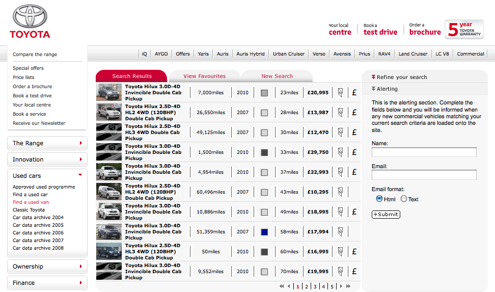Click the Toyota logo
The image size is (495, 292).
(30, 21)
